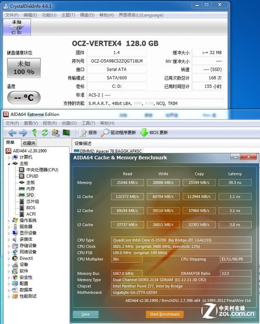The width and height of the screenshot is (260, 324).
Task: Click the serial number OCZ-O5A98CS2ZQGT18LM field
Action: [117, 61]
